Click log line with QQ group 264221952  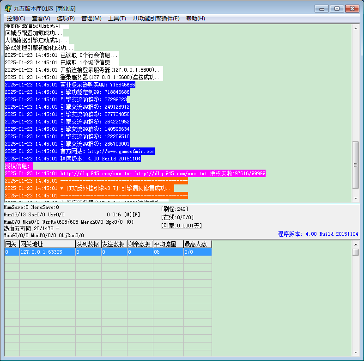(x=67, y=122)
